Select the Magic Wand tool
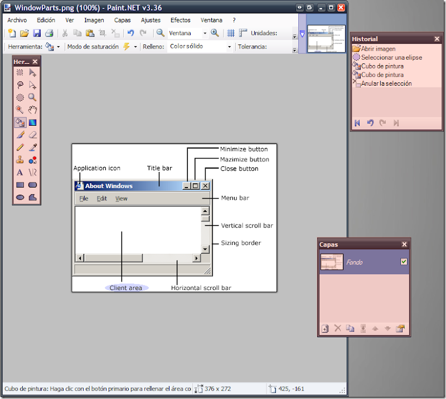This screenshot has height=399, width=446. click(20, 110)
